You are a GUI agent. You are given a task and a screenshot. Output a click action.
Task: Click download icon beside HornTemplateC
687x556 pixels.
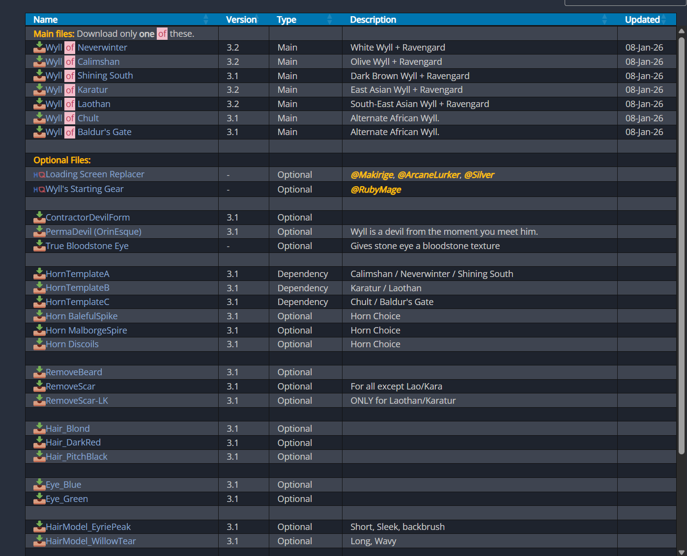click(39, 302)
